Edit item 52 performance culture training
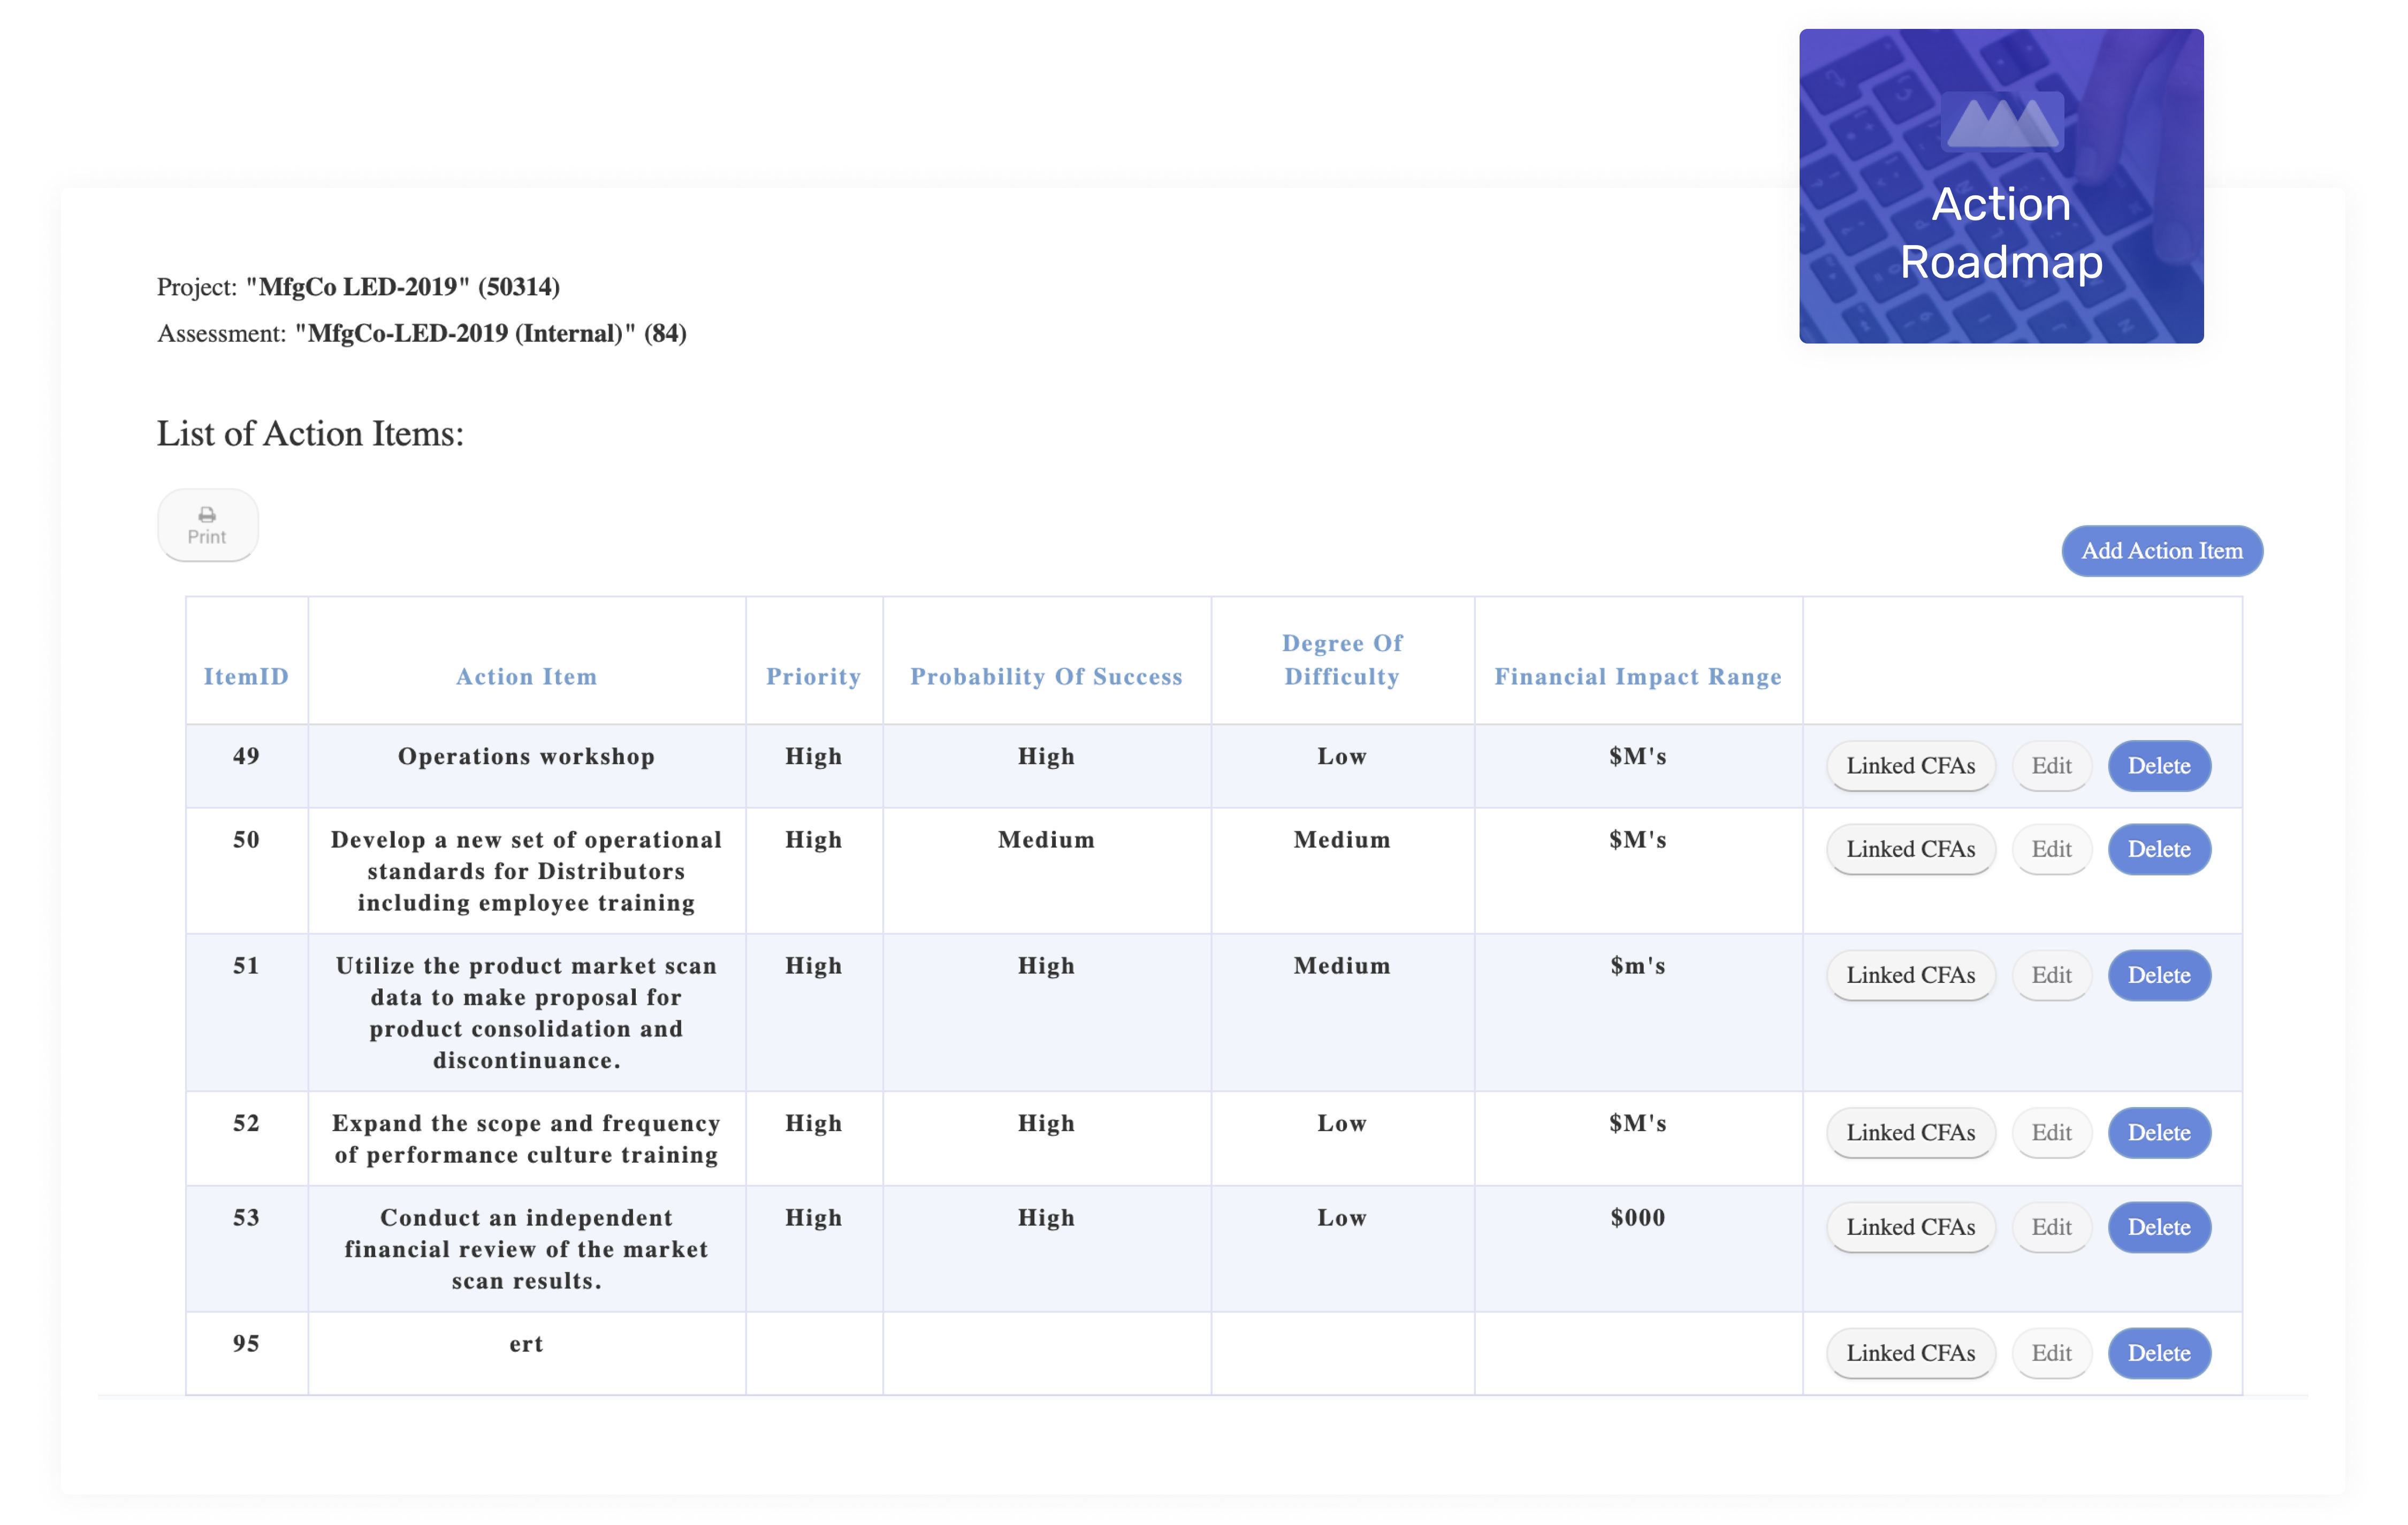The image size is (2408, 1525). coord(2051,1133)
